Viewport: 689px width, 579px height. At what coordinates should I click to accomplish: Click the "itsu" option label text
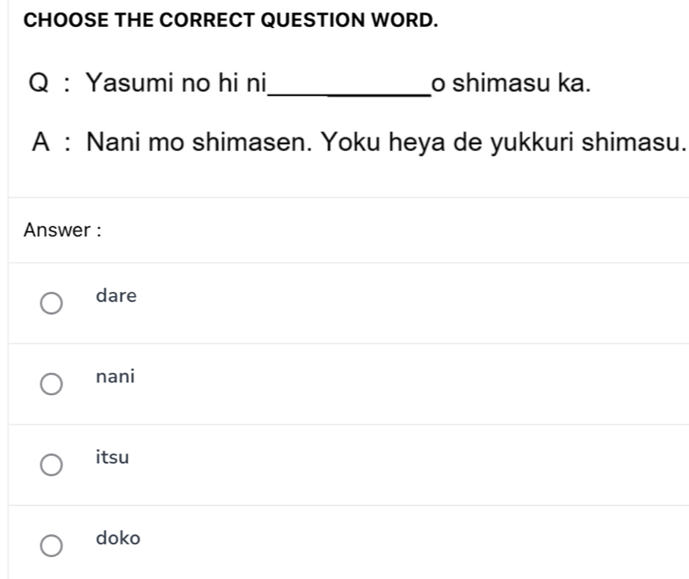point(111,458)
